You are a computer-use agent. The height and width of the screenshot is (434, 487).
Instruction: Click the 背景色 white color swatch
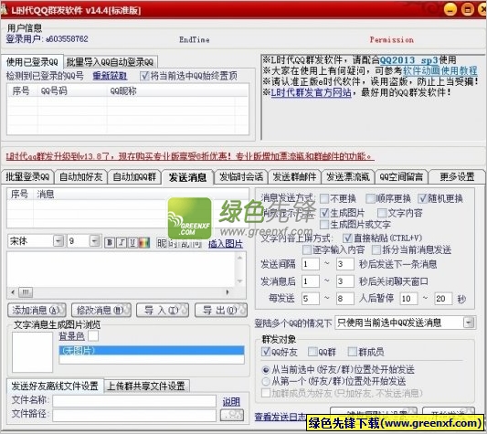93,335
